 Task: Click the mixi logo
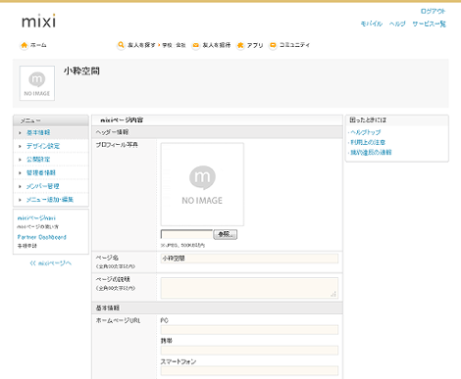tap(38, 21)
